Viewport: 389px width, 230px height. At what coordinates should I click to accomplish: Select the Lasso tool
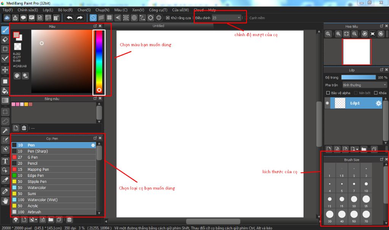[5, 121]
